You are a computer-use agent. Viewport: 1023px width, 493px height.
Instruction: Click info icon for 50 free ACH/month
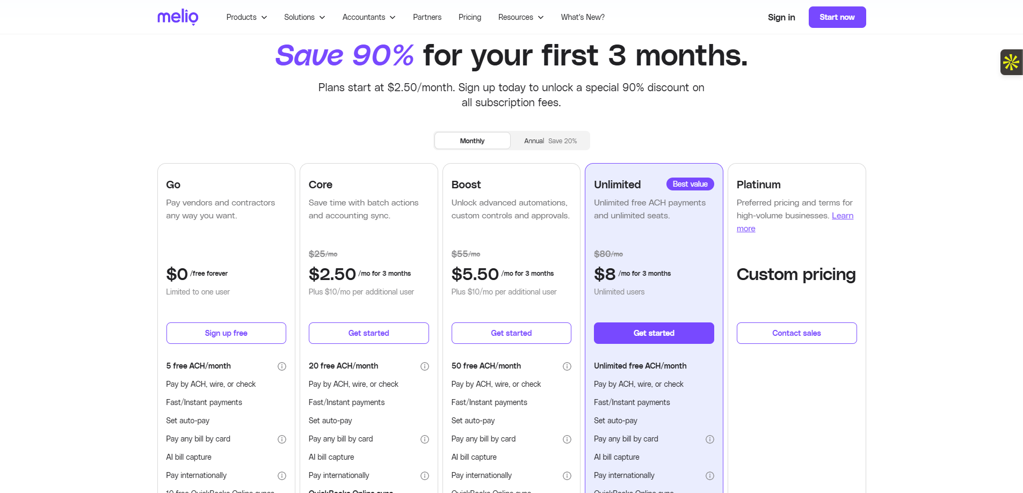coord(567,366)
